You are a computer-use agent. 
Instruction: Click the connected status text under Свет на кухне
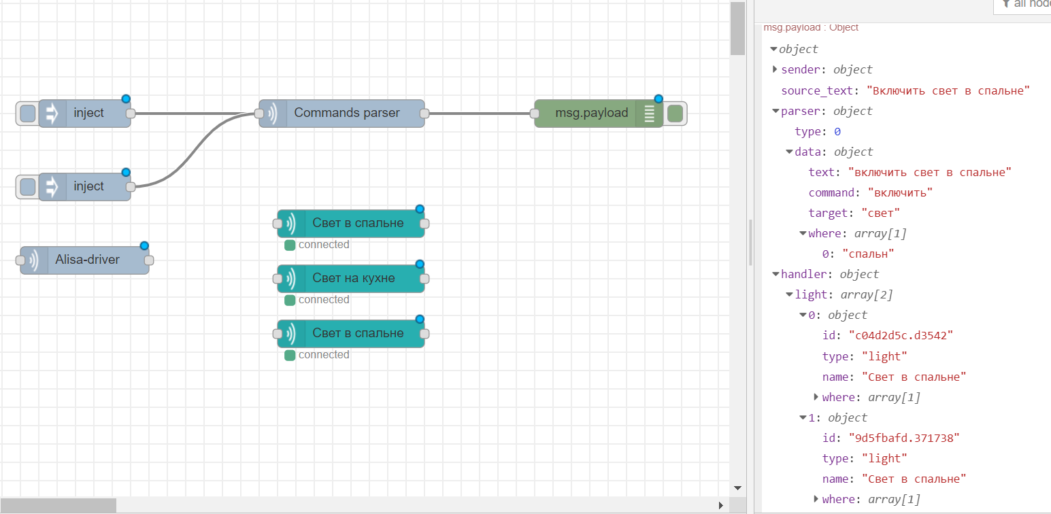click(x=324, y=300)
